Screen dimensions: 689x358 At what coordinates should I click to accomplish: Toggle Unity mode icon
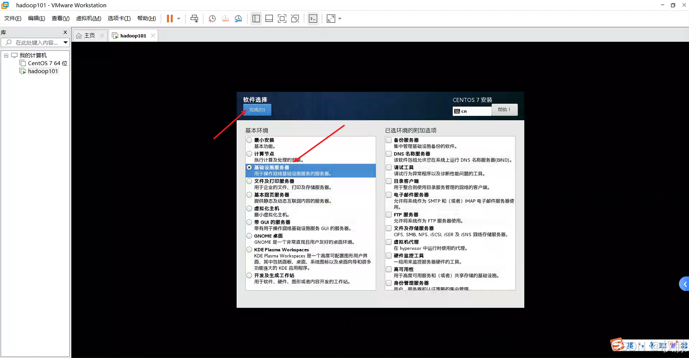[x=295, y=18]
